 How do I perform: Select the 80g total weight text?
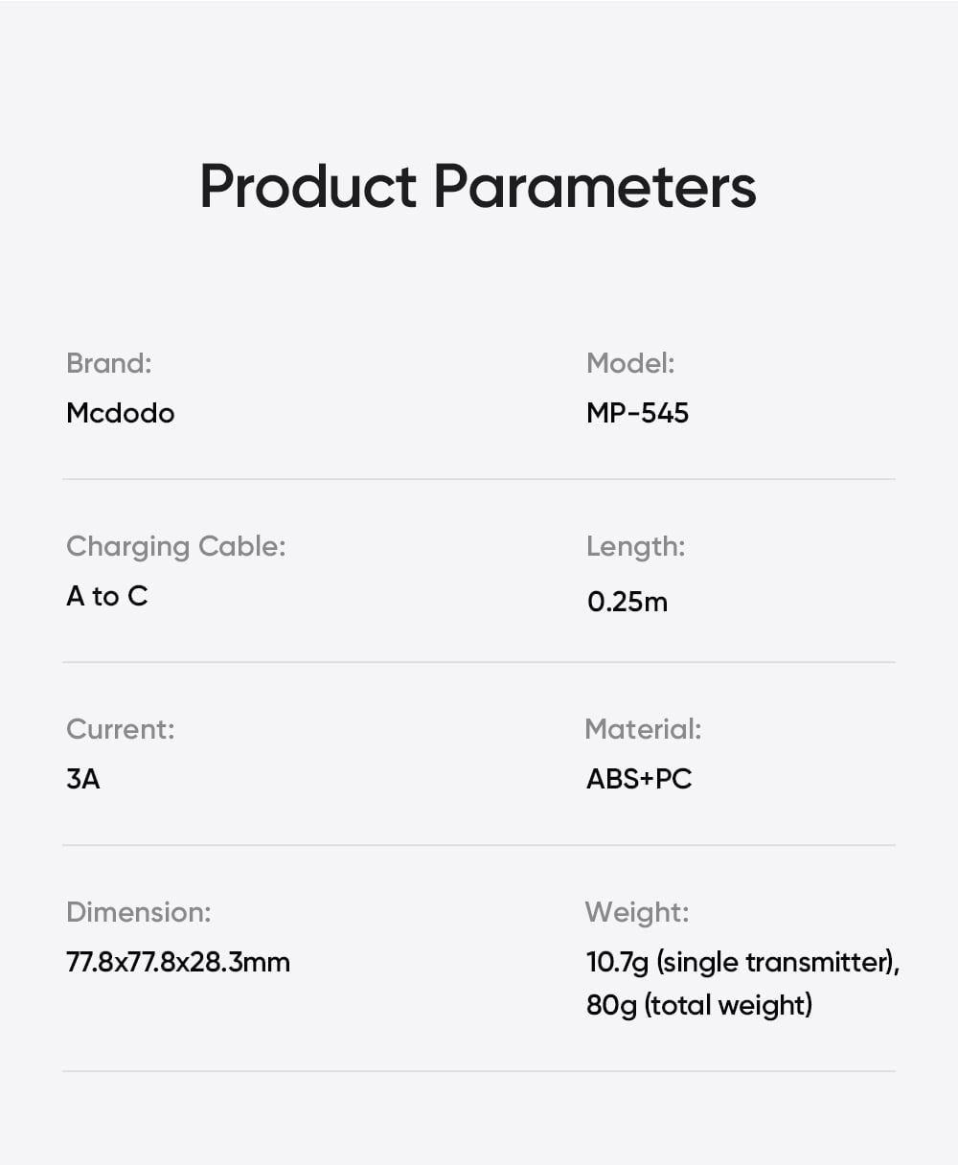pos(699,1005)
